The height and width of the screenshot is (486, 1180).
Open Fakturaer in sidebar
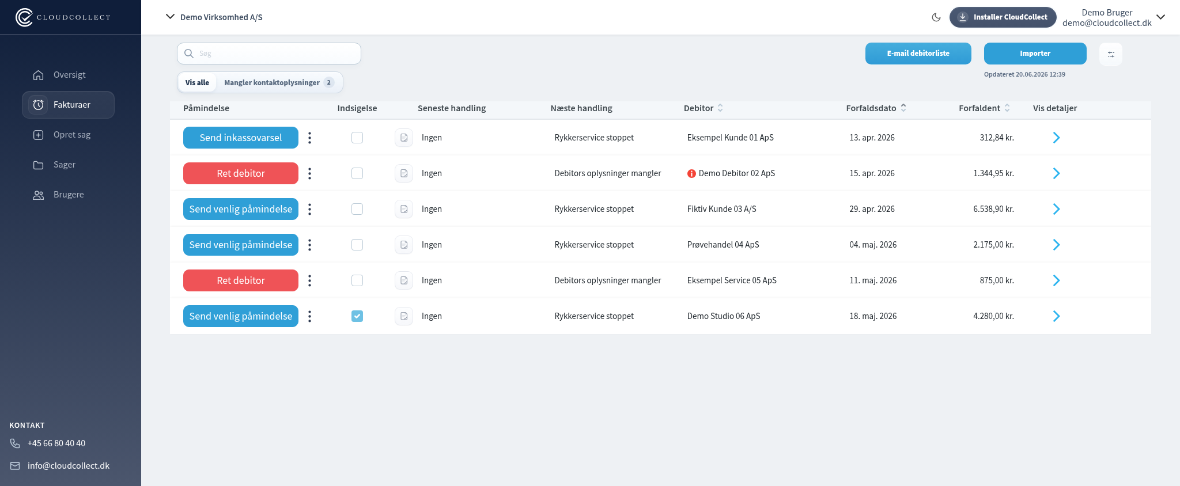click(x=68, y=105)
